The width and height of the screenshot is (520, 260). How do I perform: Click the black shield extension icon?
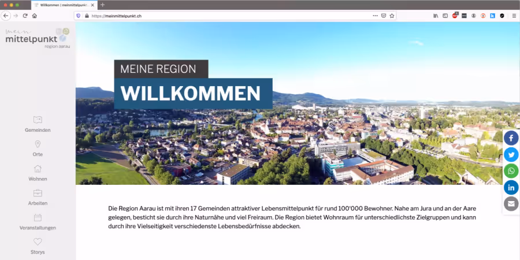502,16
